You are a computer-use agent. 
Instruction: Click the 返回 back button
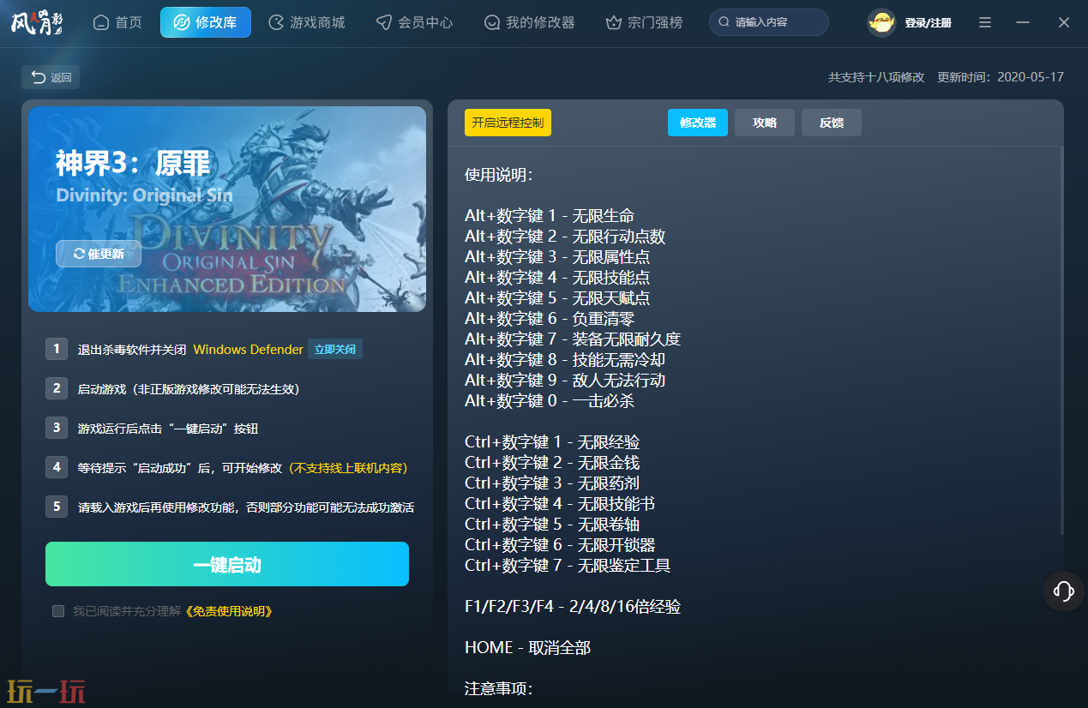point(51,77)
